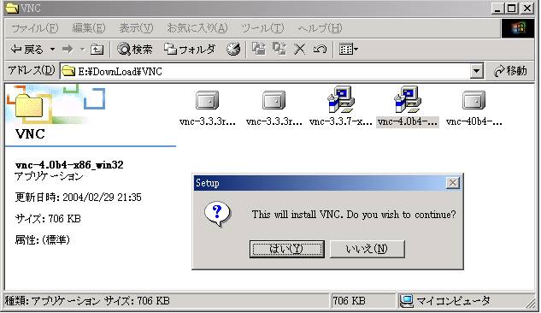Minimize the VNC explorer window
This screenshot has width=541, height=313.
click(x=497, y=8)
